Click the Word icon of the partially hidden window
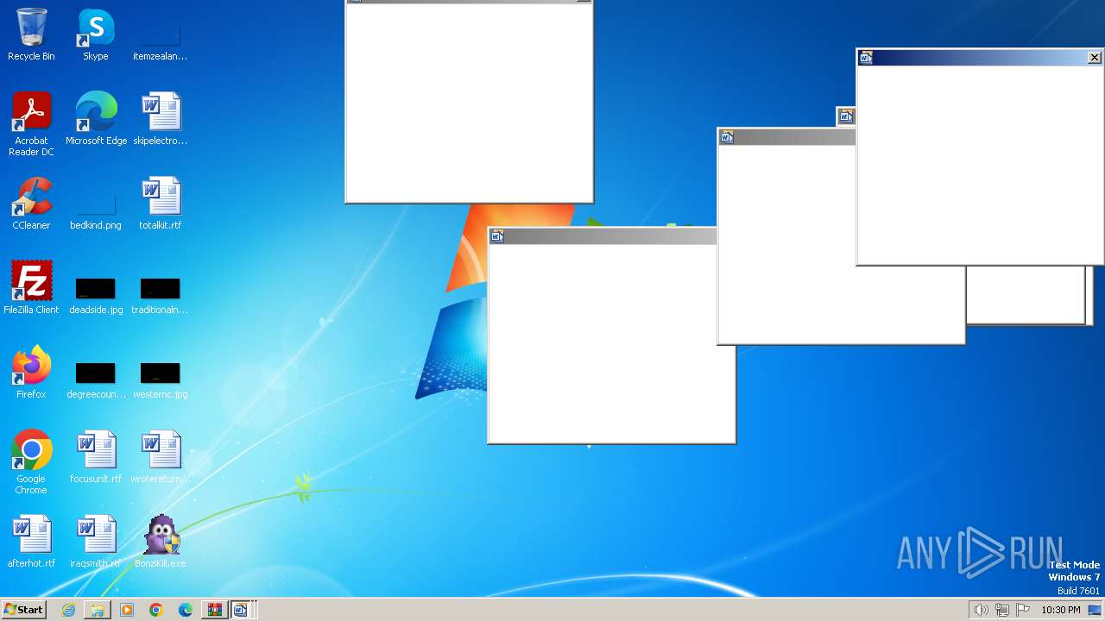 [x=847, y=116]
